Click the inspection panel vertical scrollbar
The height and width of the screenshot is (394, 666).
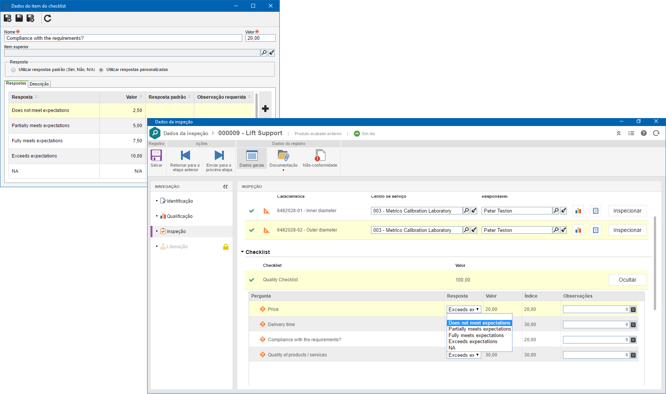(655, 263)
